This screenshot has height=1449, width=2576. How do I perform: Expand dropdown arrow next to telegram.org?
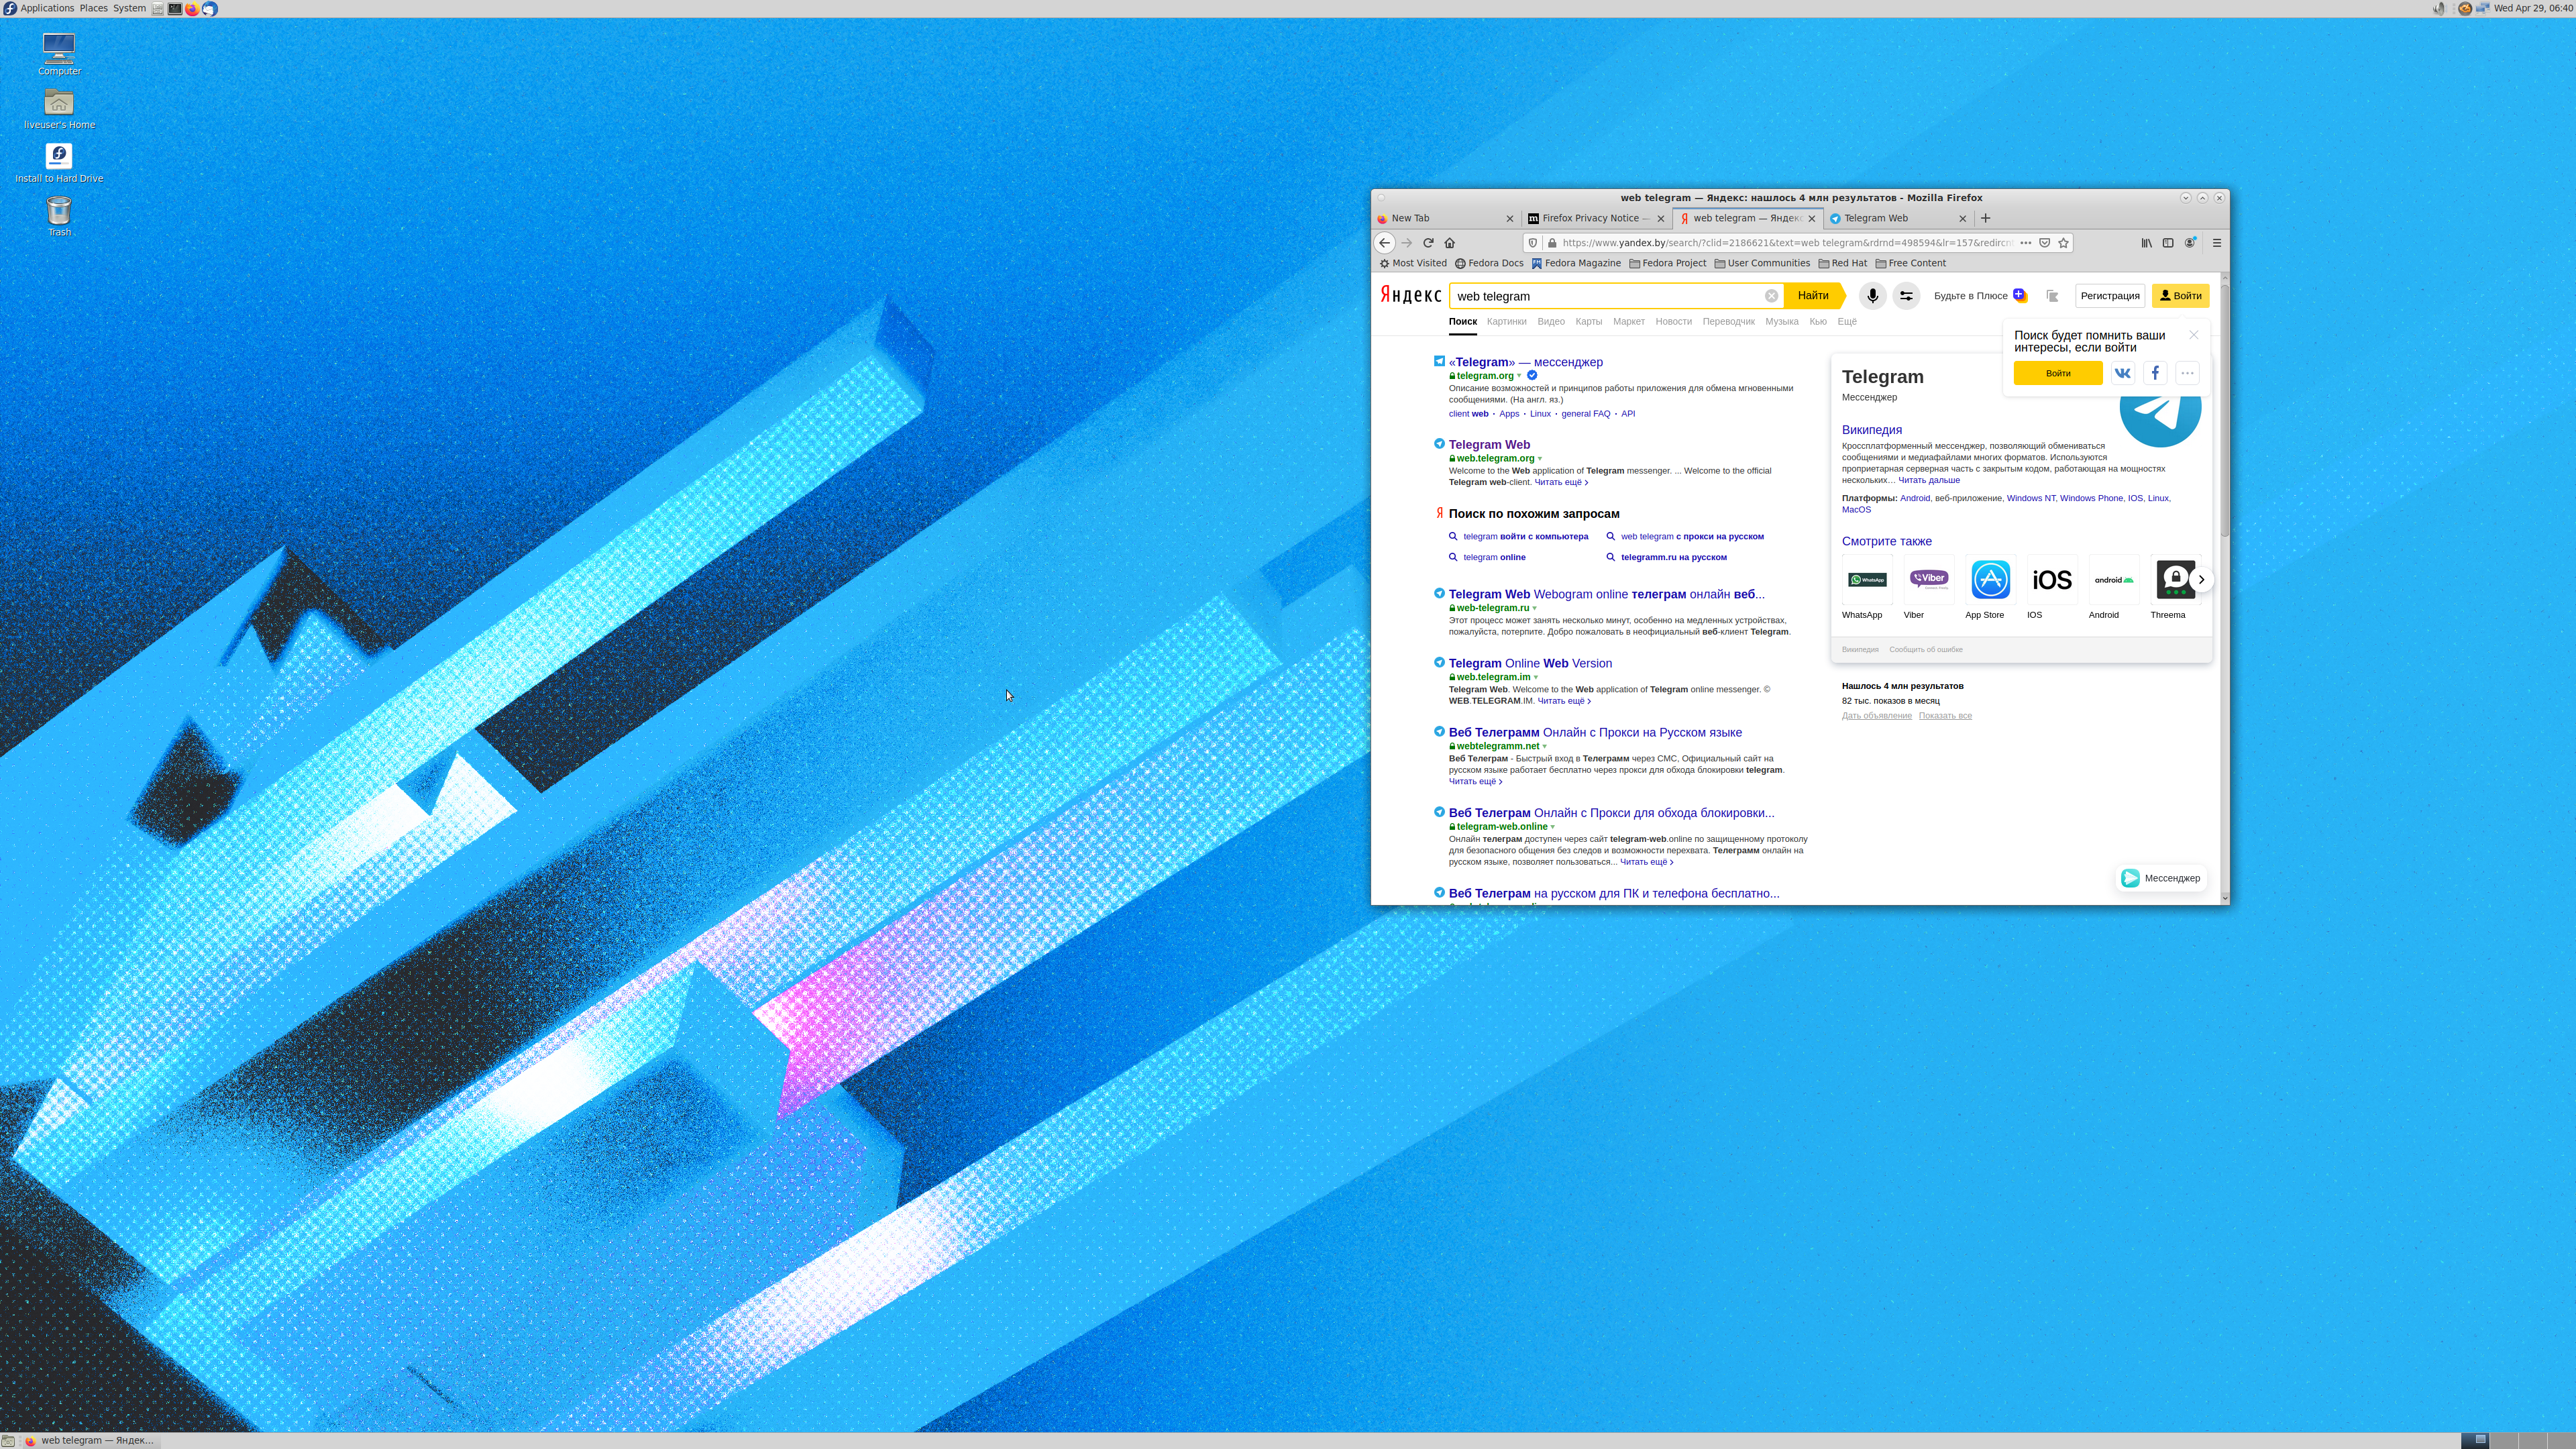[x=1519, y=376]
